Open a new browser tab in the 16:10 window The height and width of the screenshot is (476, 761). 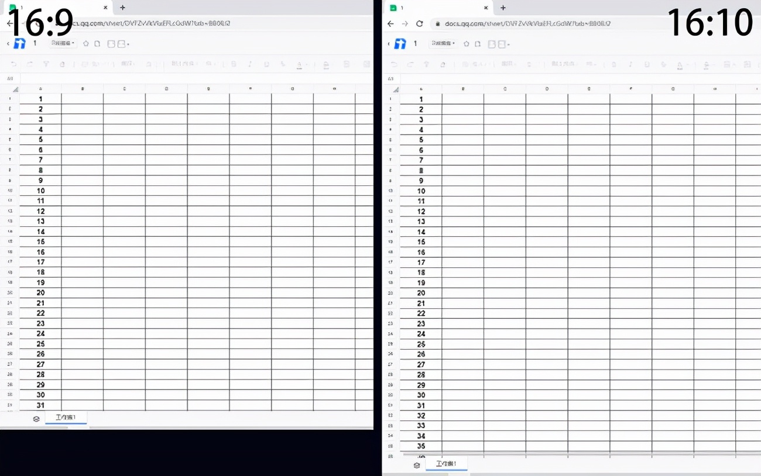click(503, 8)
